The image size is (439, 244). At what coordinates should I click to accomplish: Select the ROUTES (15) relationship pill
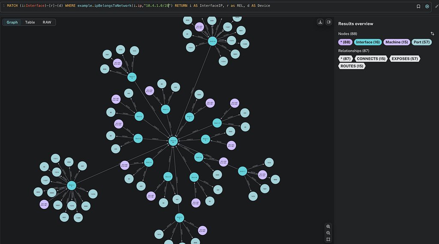(x=352, y=66)
